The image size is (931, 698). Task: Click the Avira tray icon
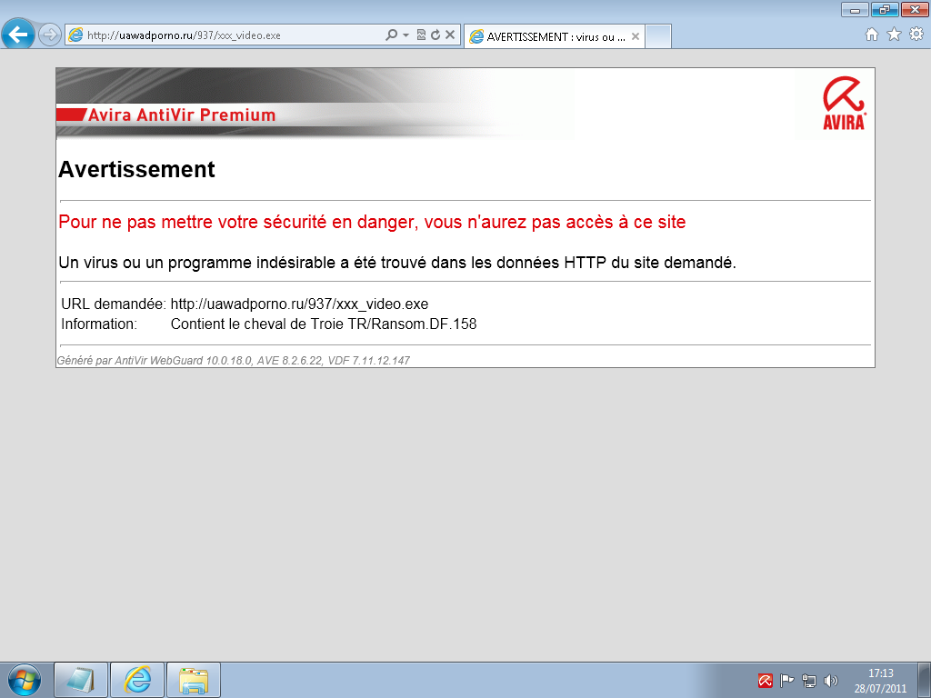coord(766,680)
